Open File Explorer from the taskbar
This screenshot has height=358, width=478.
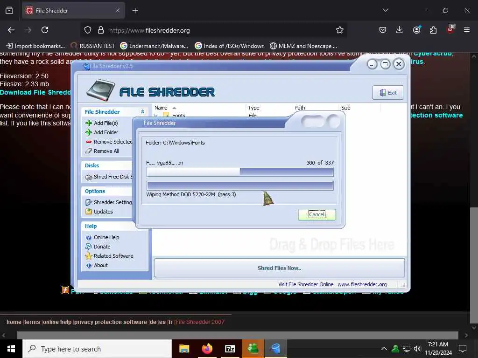point(184,349)
